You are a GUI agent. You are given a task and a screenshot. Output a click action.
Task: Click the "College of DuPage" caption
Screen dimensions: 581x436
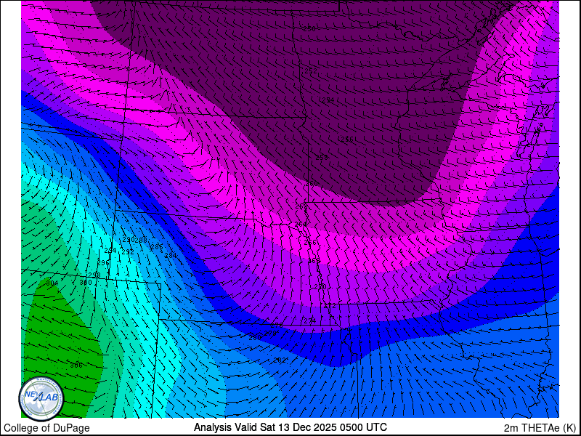[x=46, y=428]
